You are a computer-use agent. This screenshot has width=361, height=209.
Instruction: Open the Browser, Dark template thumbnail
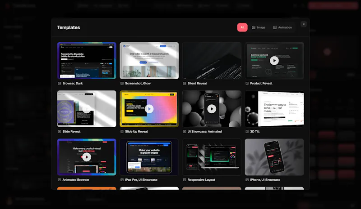(x=87, y=61)
